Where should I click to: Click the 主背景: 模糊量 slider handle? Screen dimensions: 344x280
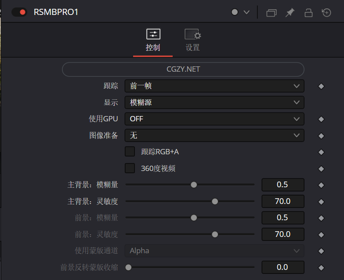(x=194, y=185)
